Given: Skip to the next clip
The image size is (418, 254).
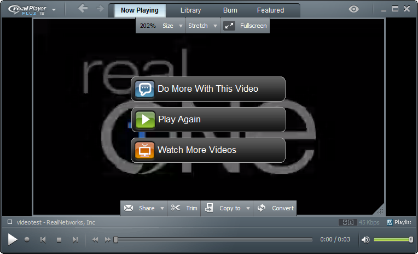Looking at the screenshot, I should coord(76,240).
